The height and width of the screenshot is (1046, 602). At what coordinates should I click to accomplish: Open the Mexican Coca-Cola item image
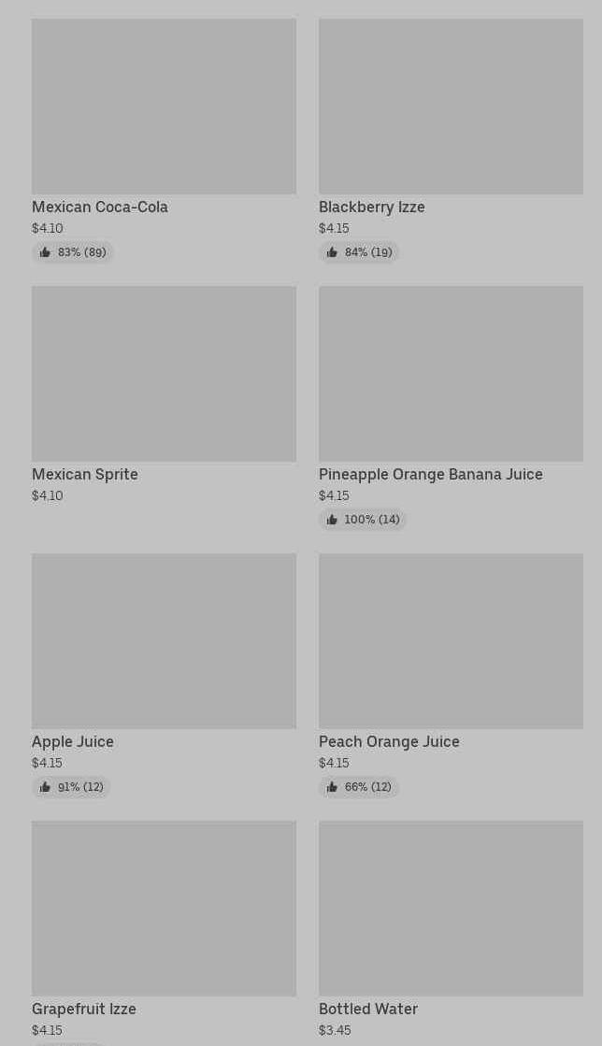pyautogui.click(x=164, y=107)
